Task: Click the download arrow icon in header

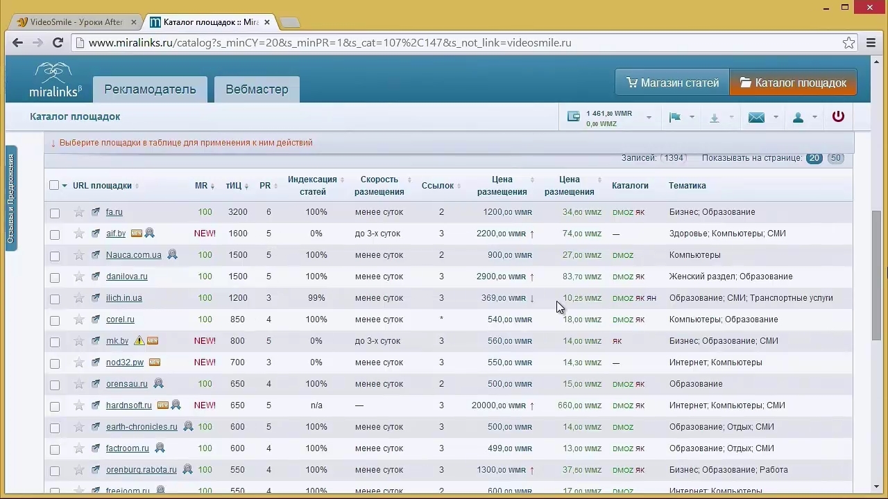Action: 714,118
